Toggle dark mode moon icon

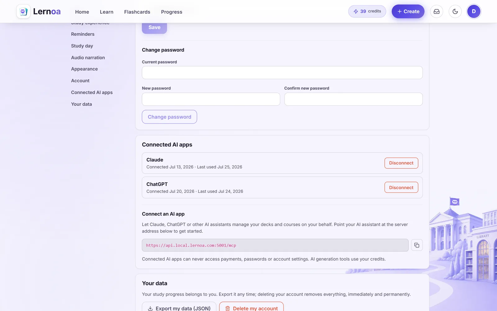455,12
